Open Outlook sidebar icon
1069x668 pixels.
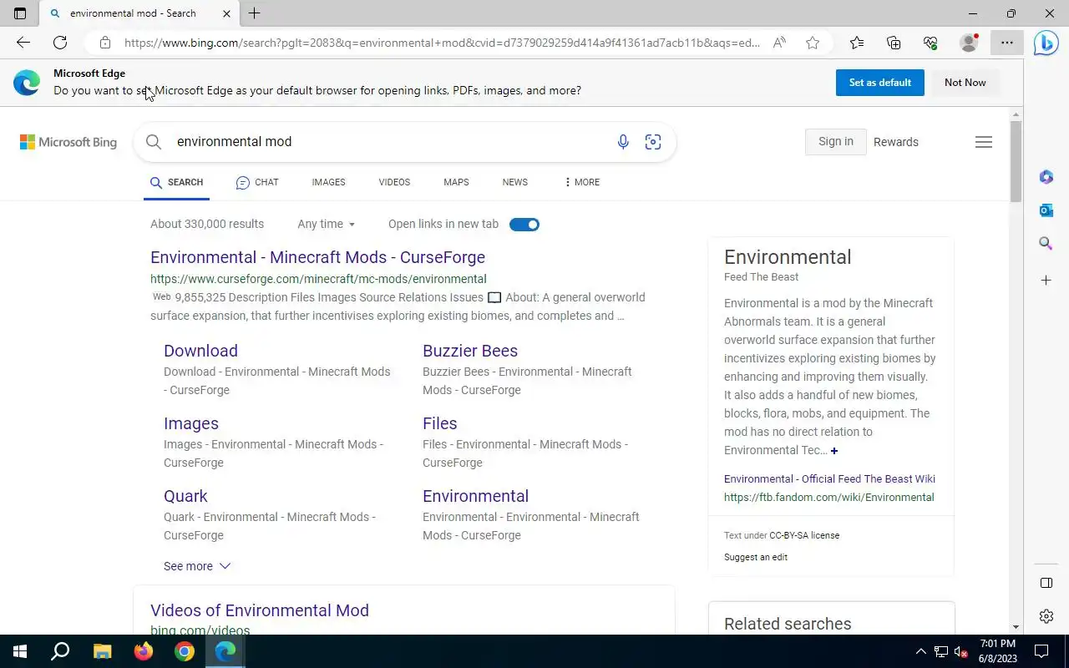1046,210
